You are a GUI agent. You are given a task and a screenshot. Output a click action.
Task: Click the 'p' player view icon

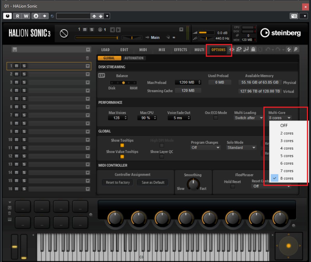pos(295,49)
